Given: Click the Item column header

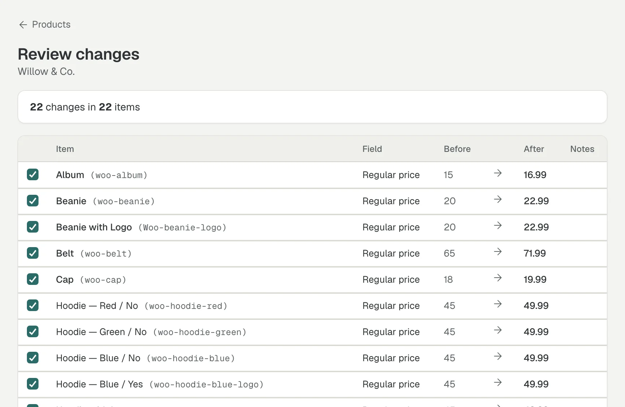Looking at the screenshot, I should (65, 149).
